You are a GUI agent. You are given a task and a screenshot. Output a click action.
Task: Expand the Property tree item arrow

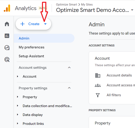(18, 97)
